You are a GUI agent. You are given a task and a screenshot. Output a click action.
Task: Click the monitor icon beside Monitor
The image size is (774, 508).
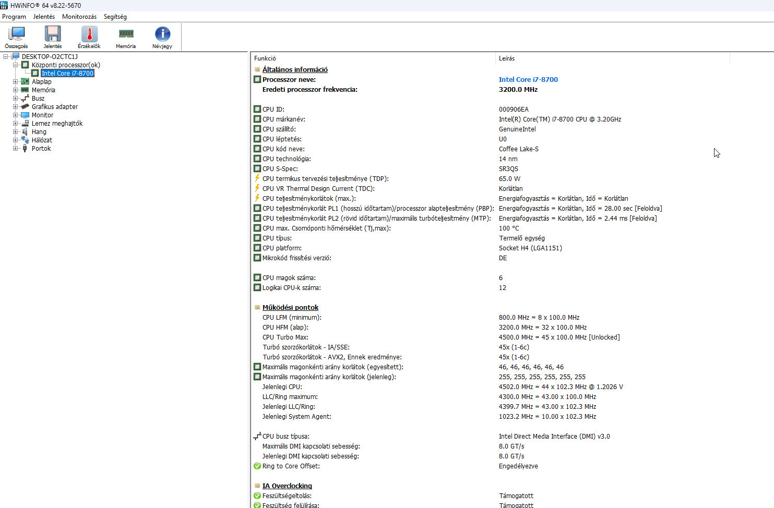click(x=25, y=115)
